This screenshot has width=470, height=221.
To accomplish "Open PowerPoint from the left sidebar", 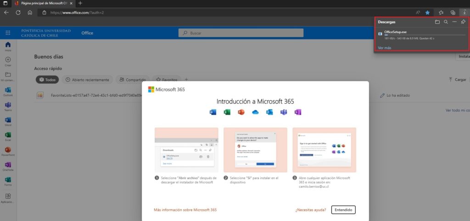I will [x=8, y=151].
